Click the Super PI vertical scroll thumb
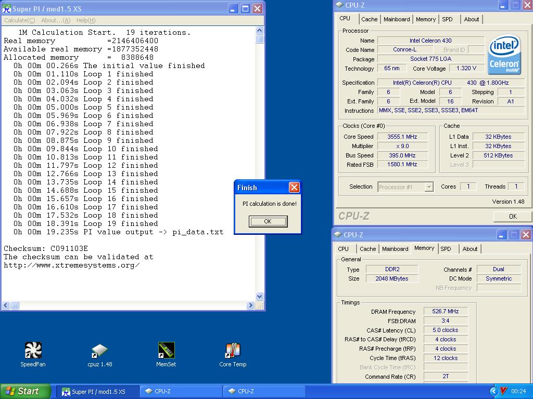This screenshot has height=399, width=533. point(259,38)
